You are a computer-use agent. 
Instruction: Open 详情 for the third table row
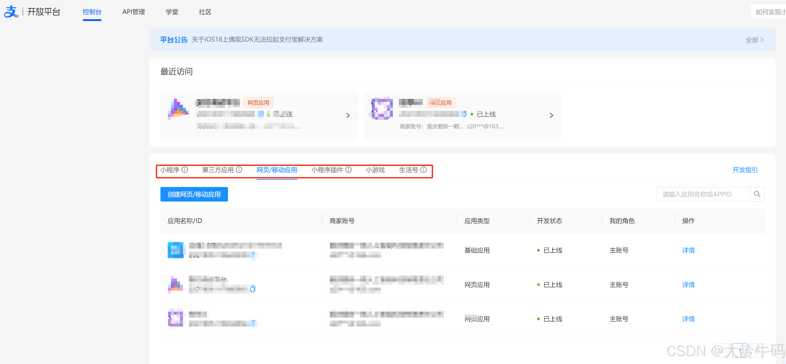click(x=688, y=319)
